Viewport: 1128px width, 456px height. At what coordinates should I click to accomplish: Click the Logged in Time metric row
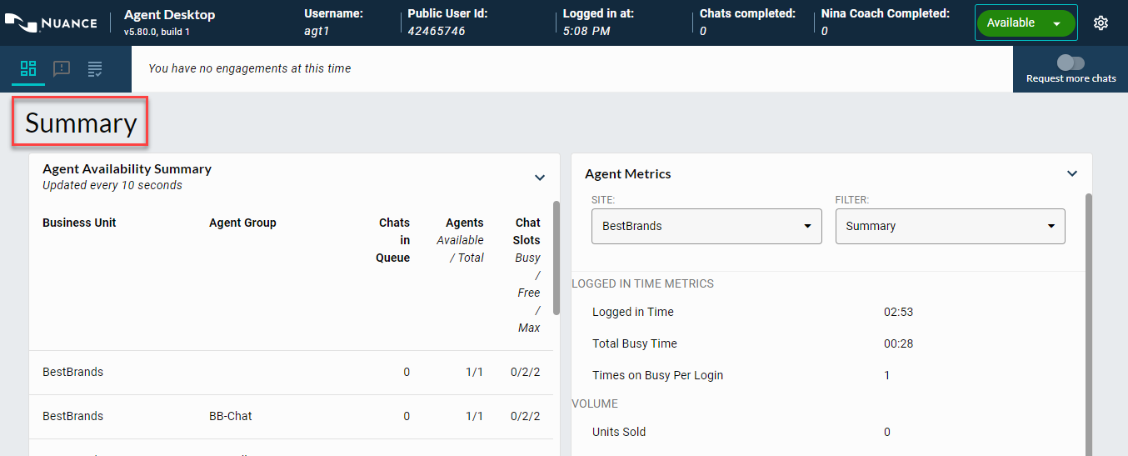(x=633, y=312)
